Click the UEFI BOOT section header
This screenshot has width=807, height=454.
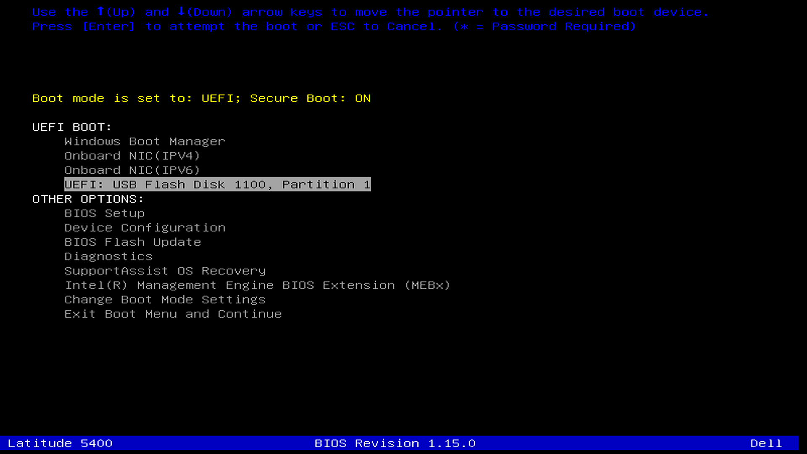click(71, 127)
